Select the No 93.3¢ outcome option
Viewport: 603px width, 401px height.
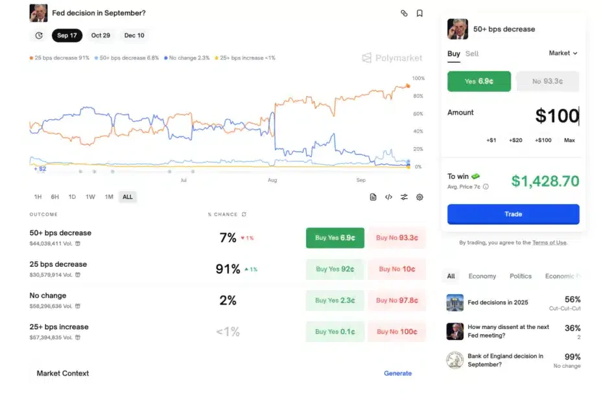click(547, 82)
